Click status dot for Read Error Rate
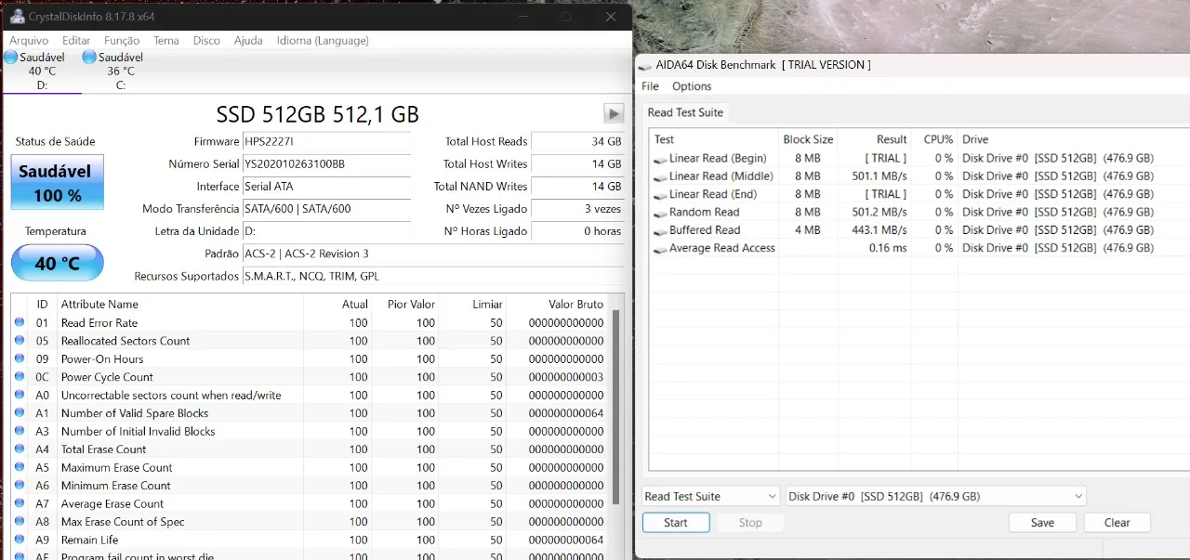This screenshot has height=560, width=1190. click(20, 322)
